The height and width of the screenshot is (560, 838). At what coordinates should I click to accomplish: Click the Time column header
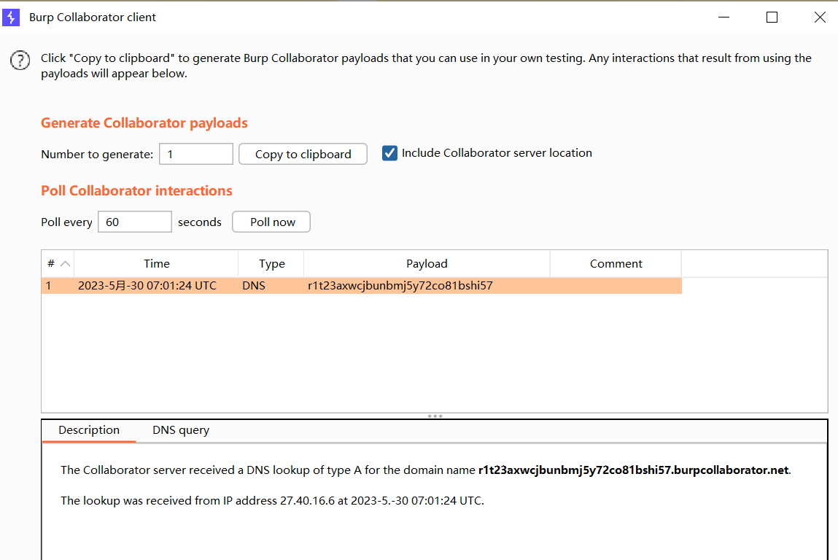(x=156, y=264)
